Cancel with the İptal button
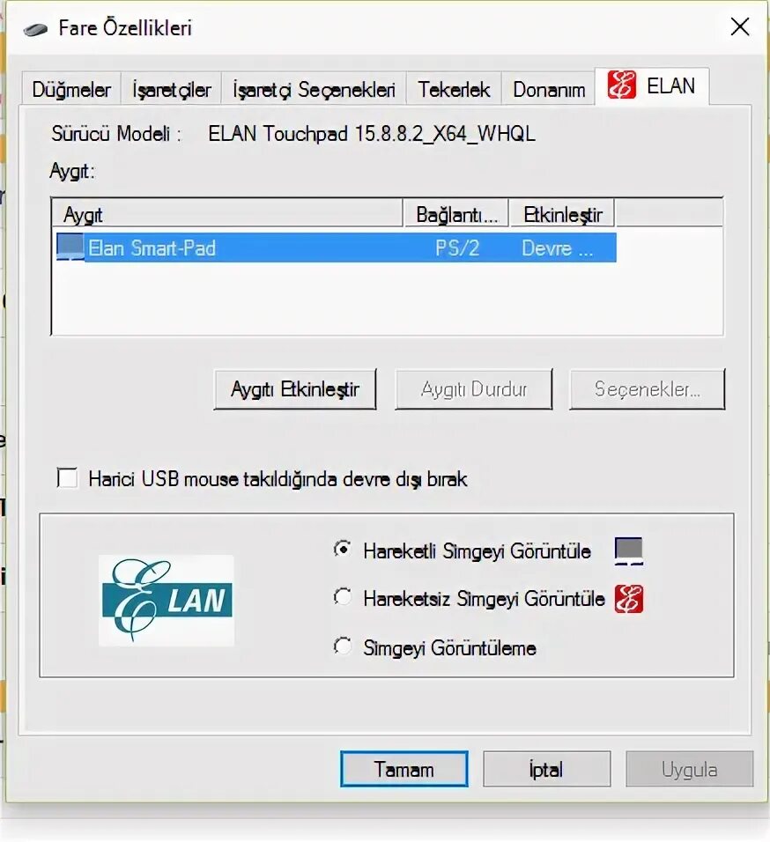The height and width of the screenshot is (842, 770). (546, 769)
